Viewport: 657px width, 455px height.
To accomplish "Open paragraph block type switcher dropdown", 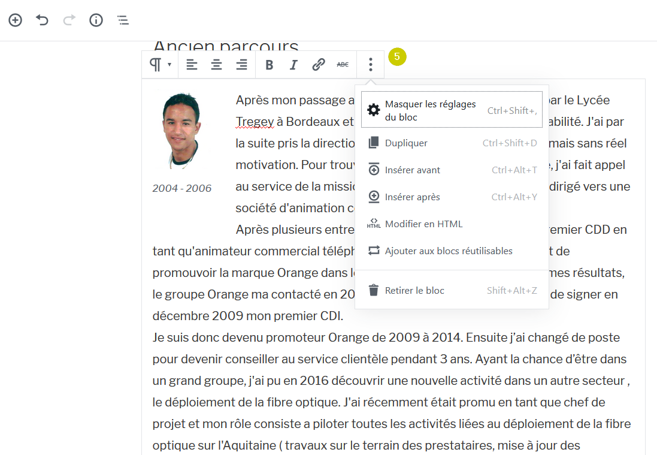I will click(160, 65).
